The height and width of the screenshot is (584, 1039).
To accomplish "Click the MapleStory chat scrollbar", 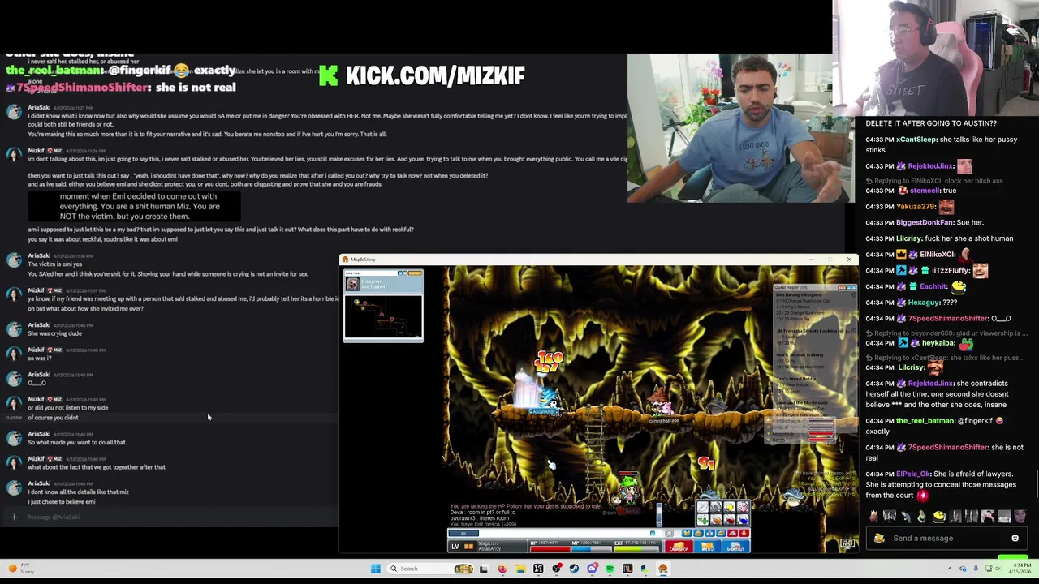I will (659, 514).
